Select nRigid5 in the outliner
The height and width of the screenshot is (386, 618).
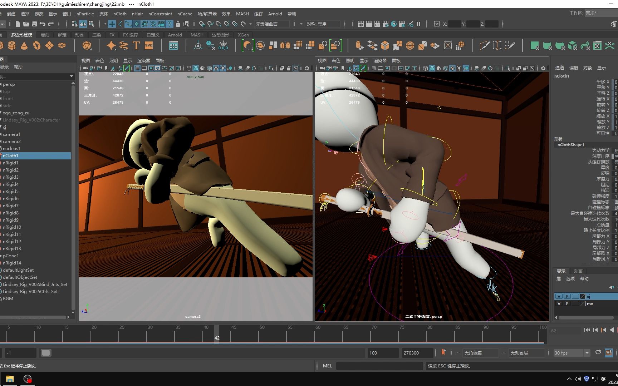pyautogui.click(x=11, y=191)
